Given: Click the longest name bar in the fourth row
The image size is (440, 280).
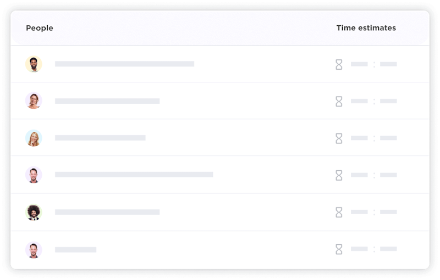Looking at the screenshot, I should (134, 175).
